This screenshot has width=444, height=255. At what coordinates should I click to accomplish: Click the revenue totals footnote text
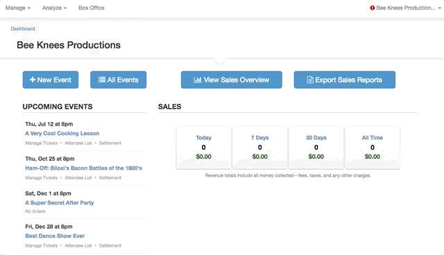288,175
